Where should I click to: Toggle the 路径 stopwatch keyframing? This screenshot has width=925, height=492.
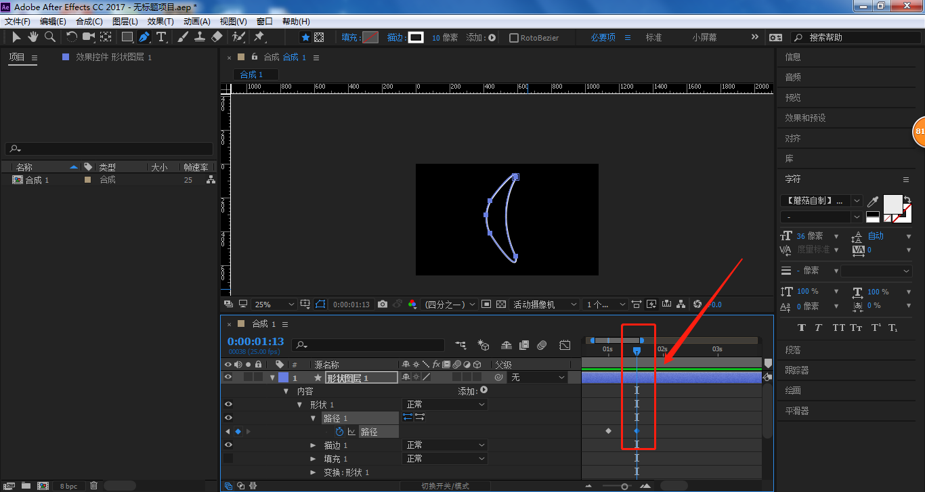(x=340, y=431)
